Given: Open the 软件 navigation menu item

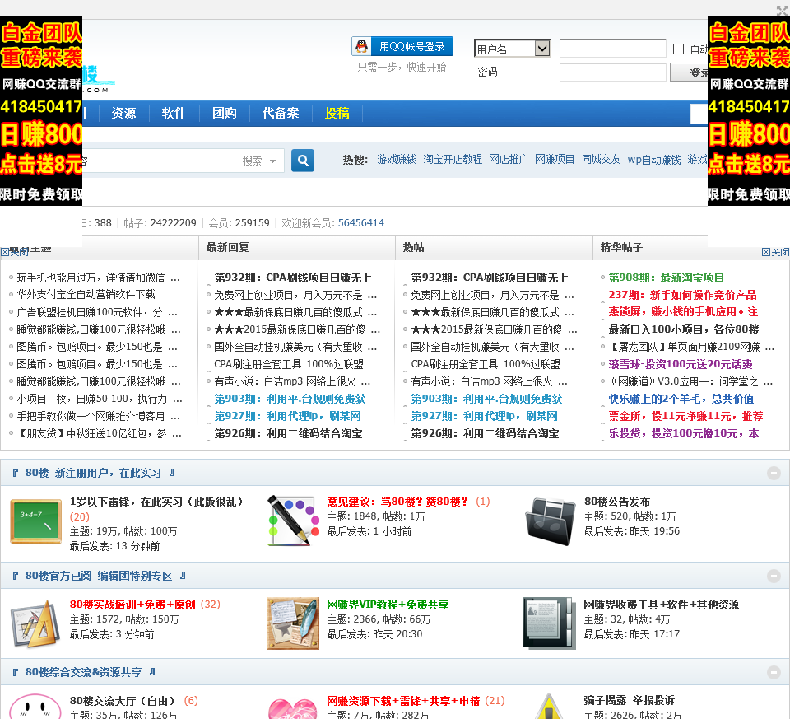Looking at the screenshot, I should tap(174, 113).
